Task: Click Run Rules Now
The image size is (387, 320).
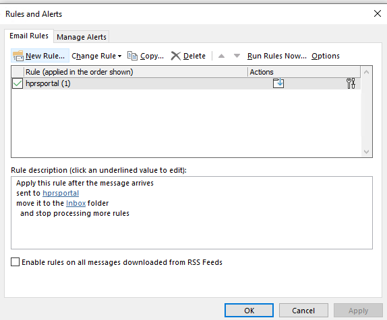Action: tap(277, 56)
